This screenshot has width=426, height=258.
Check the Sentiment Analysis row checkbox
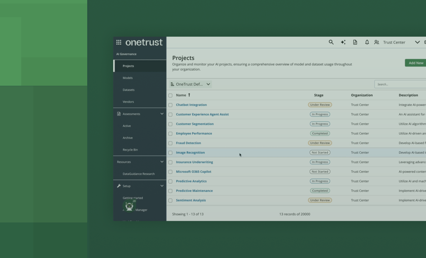pyautogui.click(x=170, y=200)
